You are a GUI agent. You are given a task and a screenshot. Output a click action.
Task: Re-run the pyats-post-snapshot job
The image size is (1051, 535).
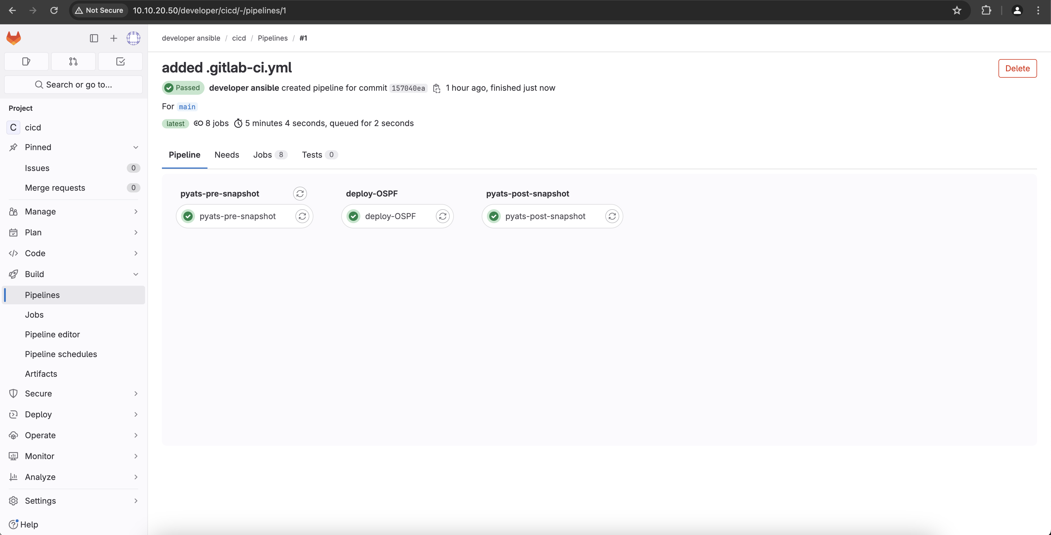point(612,216)
